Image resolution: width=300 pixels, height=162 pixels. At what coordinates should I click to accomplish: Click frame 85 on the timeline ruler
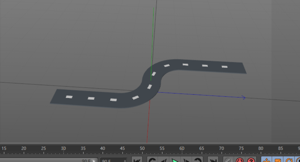pos(281,148)
